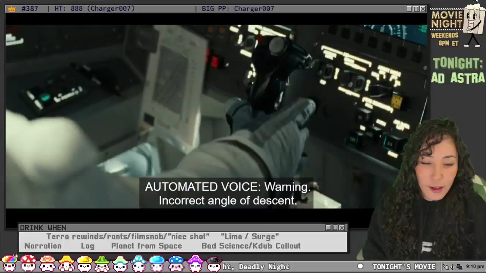Screen dimensions: 486x273
Task: Open the network computers tray icon
Action: 459,267
